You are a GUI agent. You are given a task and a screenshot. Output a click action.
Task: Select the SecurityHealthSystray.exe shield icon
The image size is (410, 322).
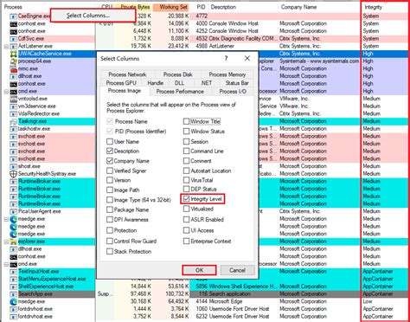coord(13,174)
